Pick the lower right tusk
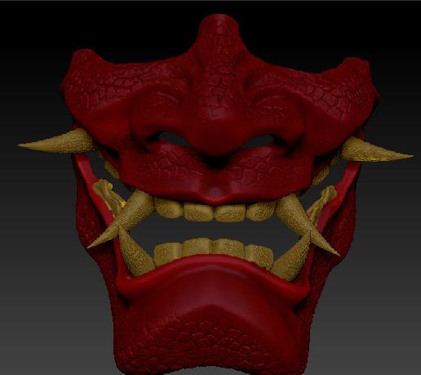The height and width of the screenshot is (375, 421). (292, 259)
